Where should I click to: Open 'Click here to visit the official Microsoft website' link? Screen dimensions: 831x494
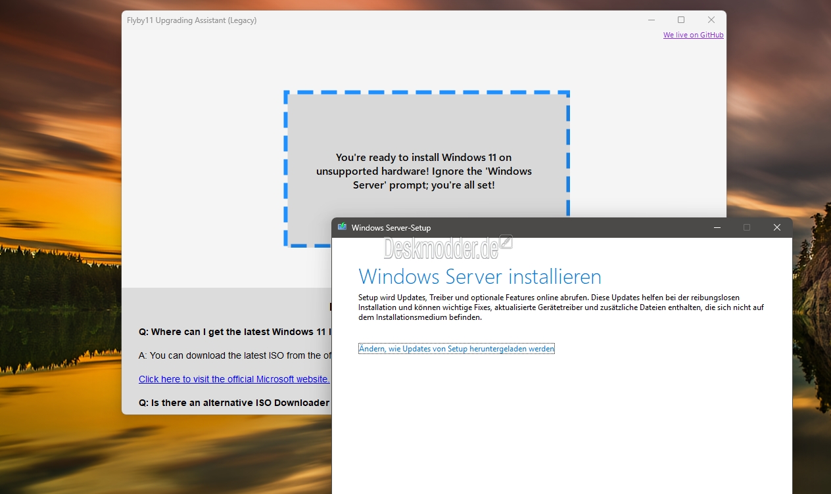(234, 379)
